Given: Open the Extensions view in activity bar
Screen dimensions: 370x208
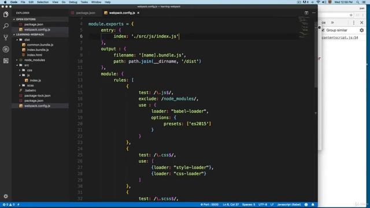Looking at the screenshot, I should tap(6, 61).
